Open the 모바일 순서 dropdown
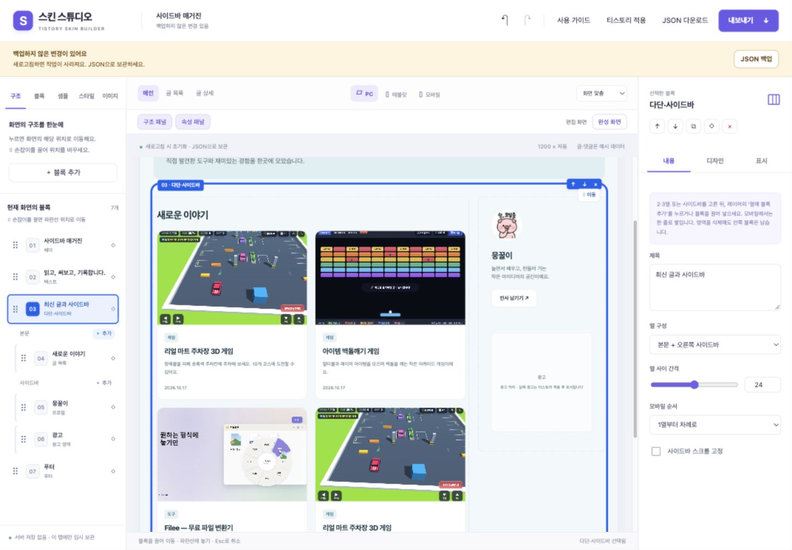The height and width of the screenshot is (550, 792). [x=715, y=425]
